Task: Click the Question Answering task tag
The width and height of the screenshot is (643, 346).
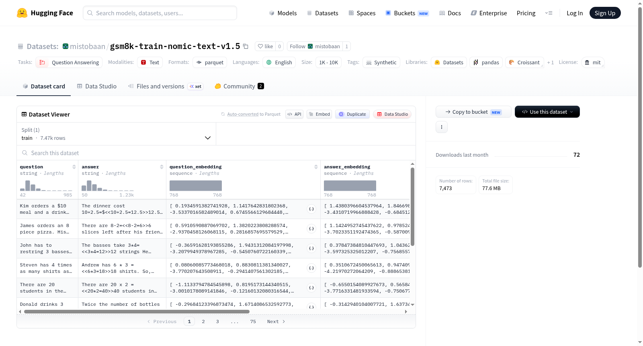Action: click(x=69, y=62)
